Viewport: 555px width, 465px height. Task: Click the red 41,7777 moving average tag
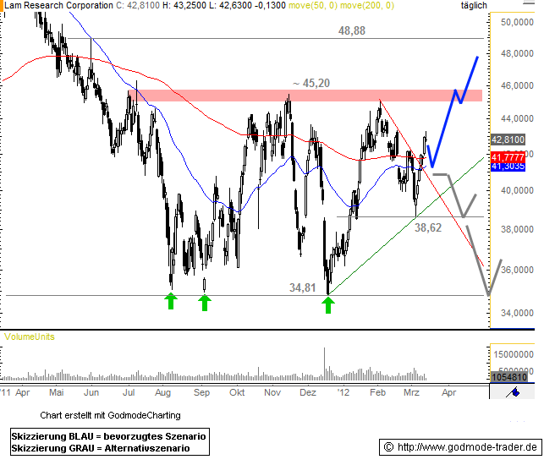[508, 157]
